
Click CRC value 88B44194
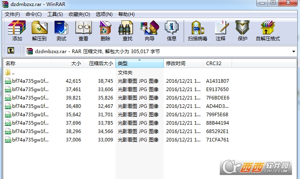coord(217,123)
